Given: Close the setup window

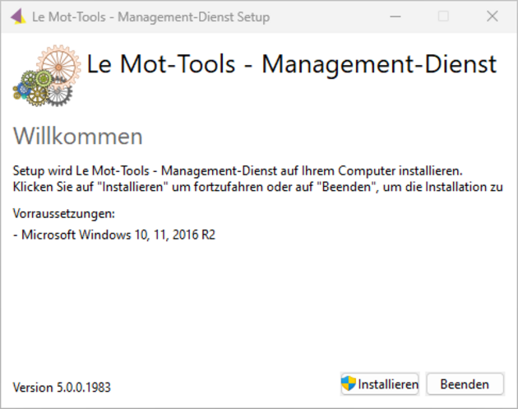Looking at the screenshot, I should click(x=493, y=16).
